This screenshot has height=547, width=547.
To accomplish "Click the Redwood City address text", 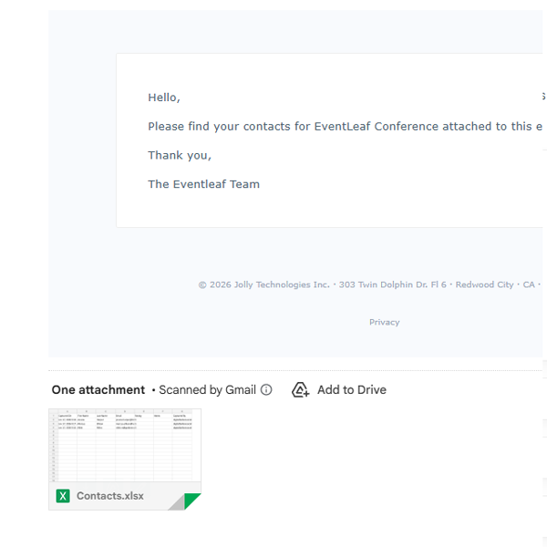I will tap(485, 284).
